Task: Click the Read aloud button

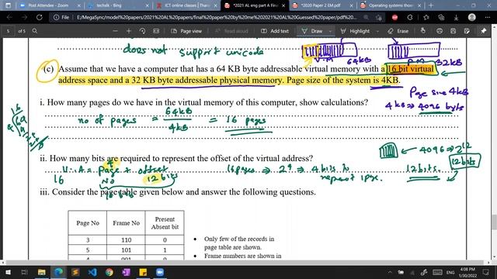Action: point(231,31)
